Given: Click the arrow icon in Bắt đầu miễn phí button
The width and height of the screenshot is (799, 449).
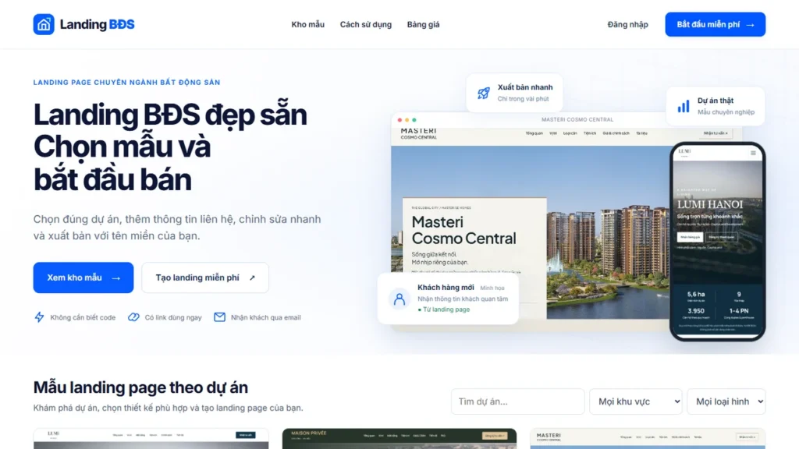Looking at the screenshot, I should [x=750, y=24].
